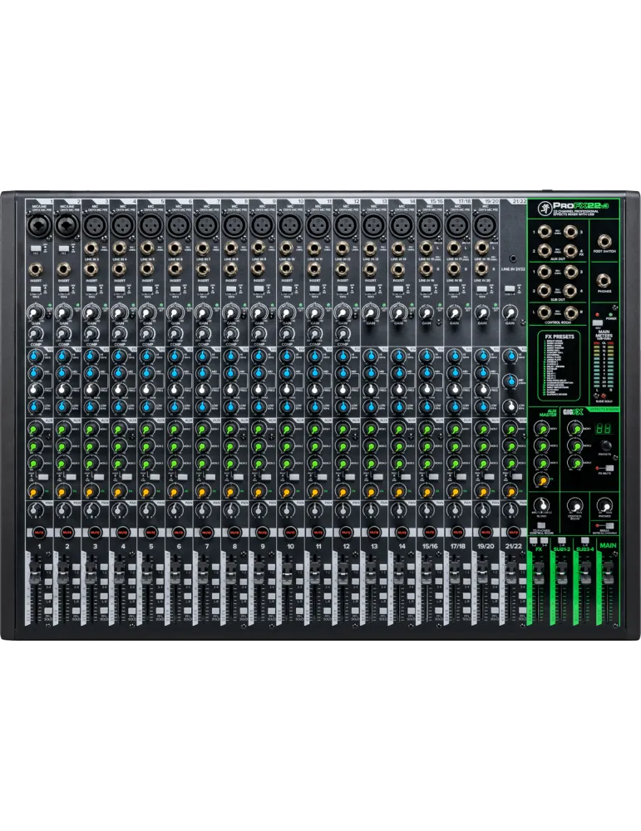Click the Low EQ knob on channel 10
Image resolution: width=641 pixels, height=831 pixels.
[286, 407]
